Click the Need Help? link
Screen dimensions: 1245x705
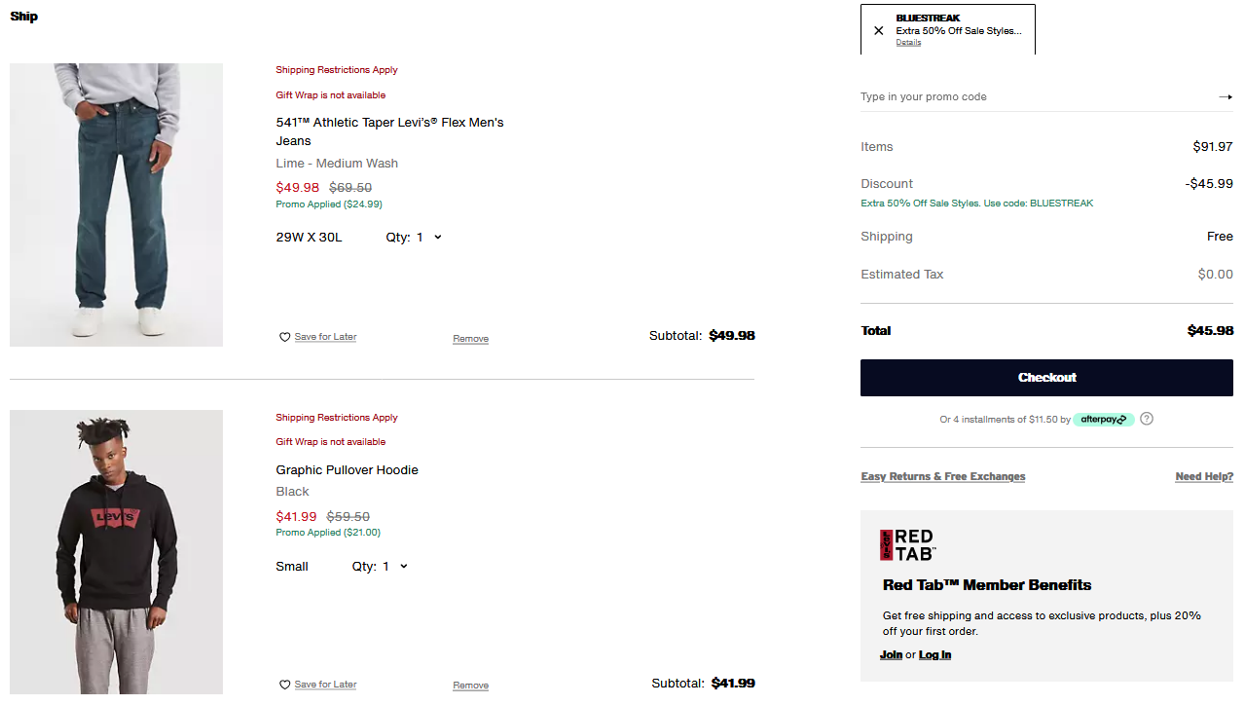click(x=1203, y=476)
